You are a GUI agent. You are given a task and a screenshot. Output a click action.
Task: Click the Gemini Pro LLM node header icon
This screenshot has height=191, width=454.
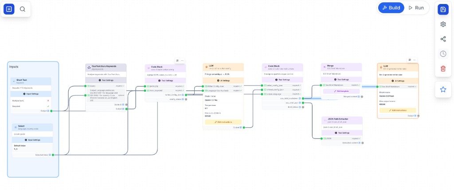pyautogui.click(x=206, y=67)
